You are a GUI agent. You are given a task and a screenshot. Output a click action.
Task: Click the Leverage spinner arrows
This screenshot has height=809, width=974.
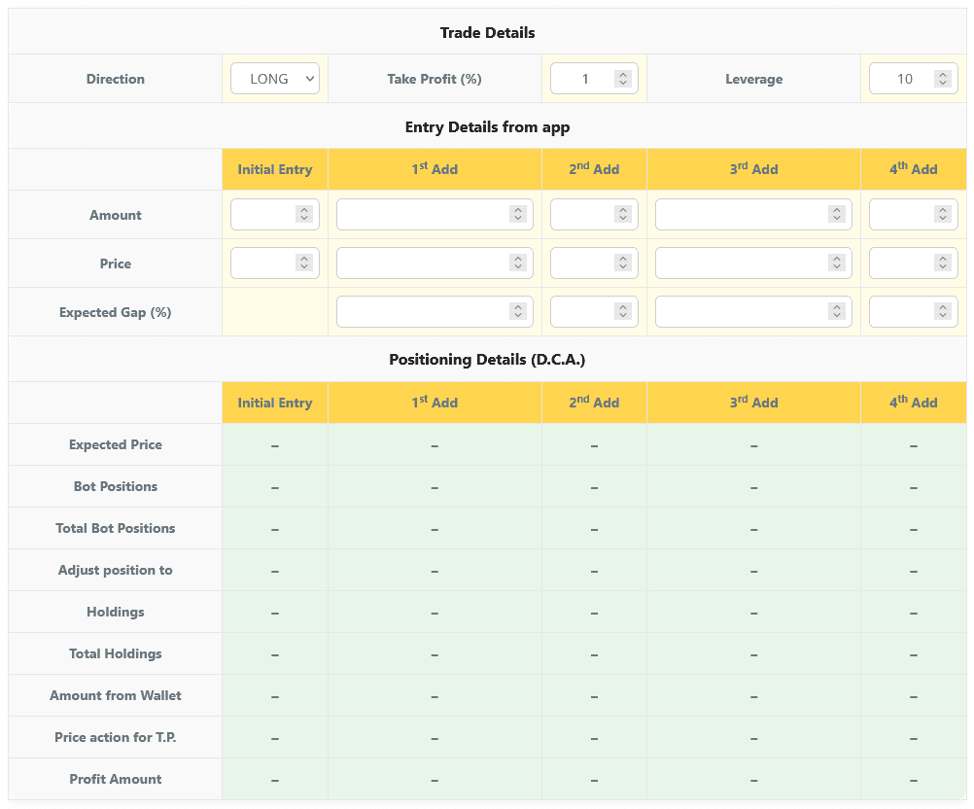pyautogui.click(x=942, y=79)
